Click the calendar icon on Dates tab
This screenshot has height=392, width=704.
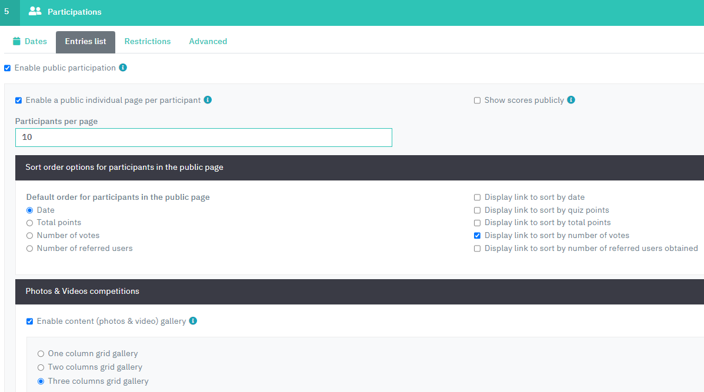click(x=16, y=41)
